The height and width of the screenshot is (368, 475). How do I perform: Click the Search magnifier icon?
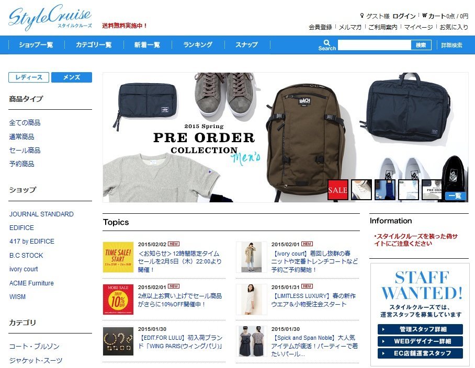327,42
